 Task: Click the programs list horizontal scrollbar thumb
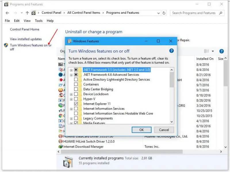click(x=122, y=152)
